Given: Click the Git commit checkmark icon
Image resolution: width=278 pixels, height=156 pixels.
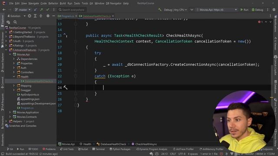Looking at the screenshot, I should [x=47, y=10].
